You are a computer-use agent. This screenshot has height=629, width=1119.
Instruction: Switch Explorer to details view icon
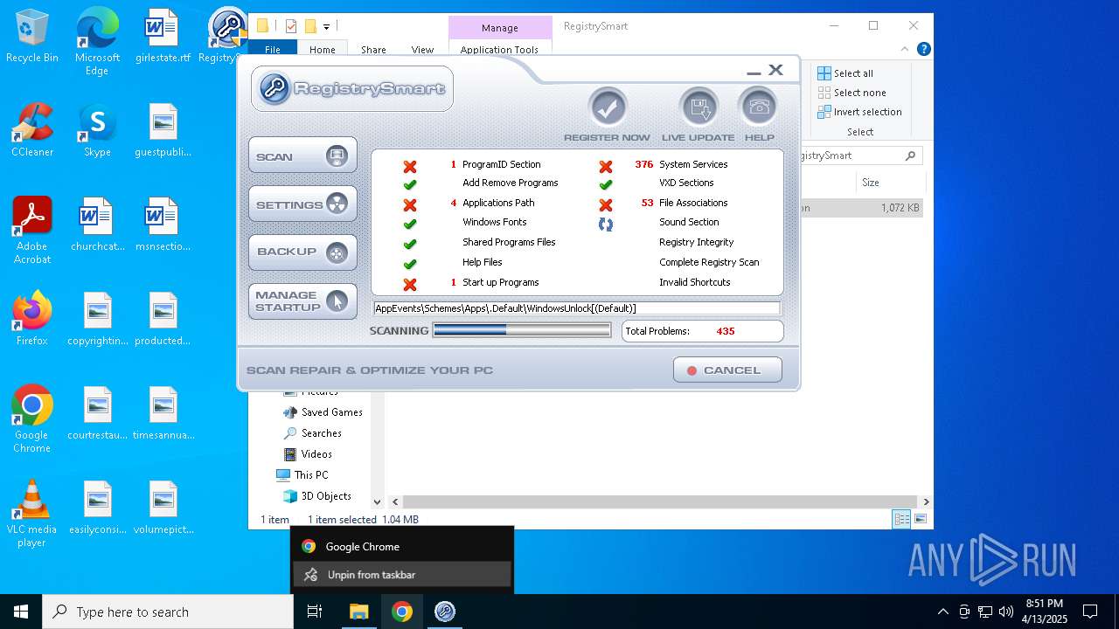click(x=901, y=519)
